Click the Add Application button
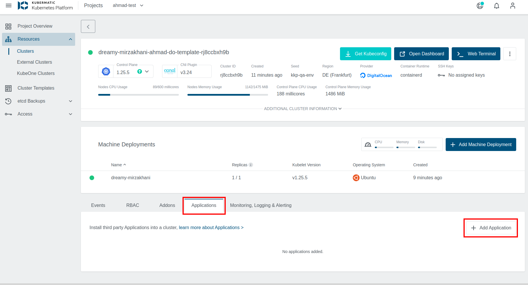Viewport: 528px width, 285px height. pyautogui.click(x=491, y=228)
